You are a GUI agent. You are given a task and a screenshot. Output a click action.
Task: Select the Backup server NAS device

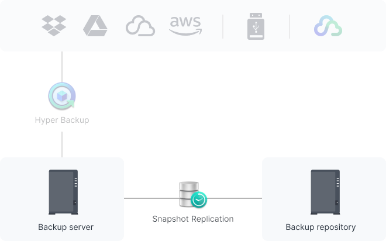63,192
